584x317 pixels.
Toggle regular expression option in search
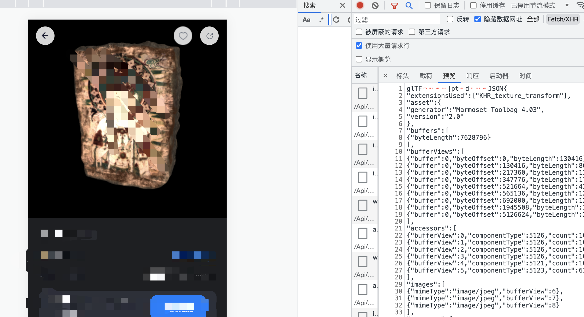[x=321, y=20]
